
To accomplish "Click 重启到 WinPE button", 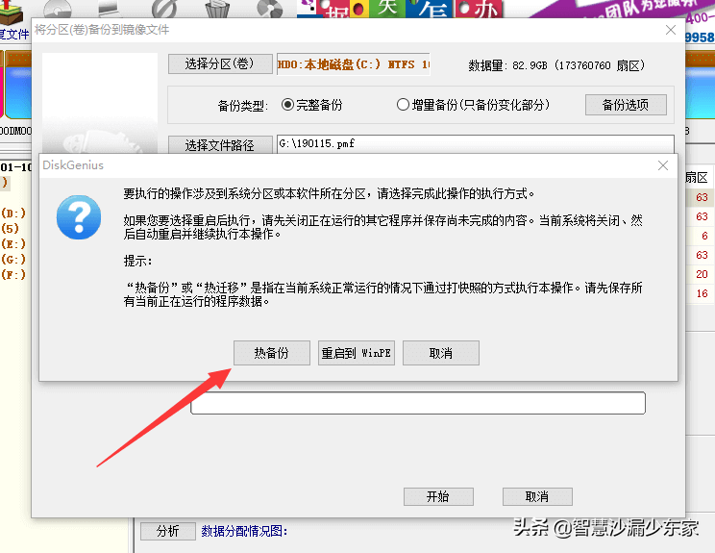I will (x=357, y=353).
